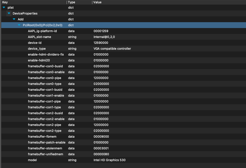Image resolution: width=246 pixels, height=168 pixels.
Task: Collapse PciRoot(0x0)/Pci(0x2,0x0) entry
Action: click(x=19, y=25)
